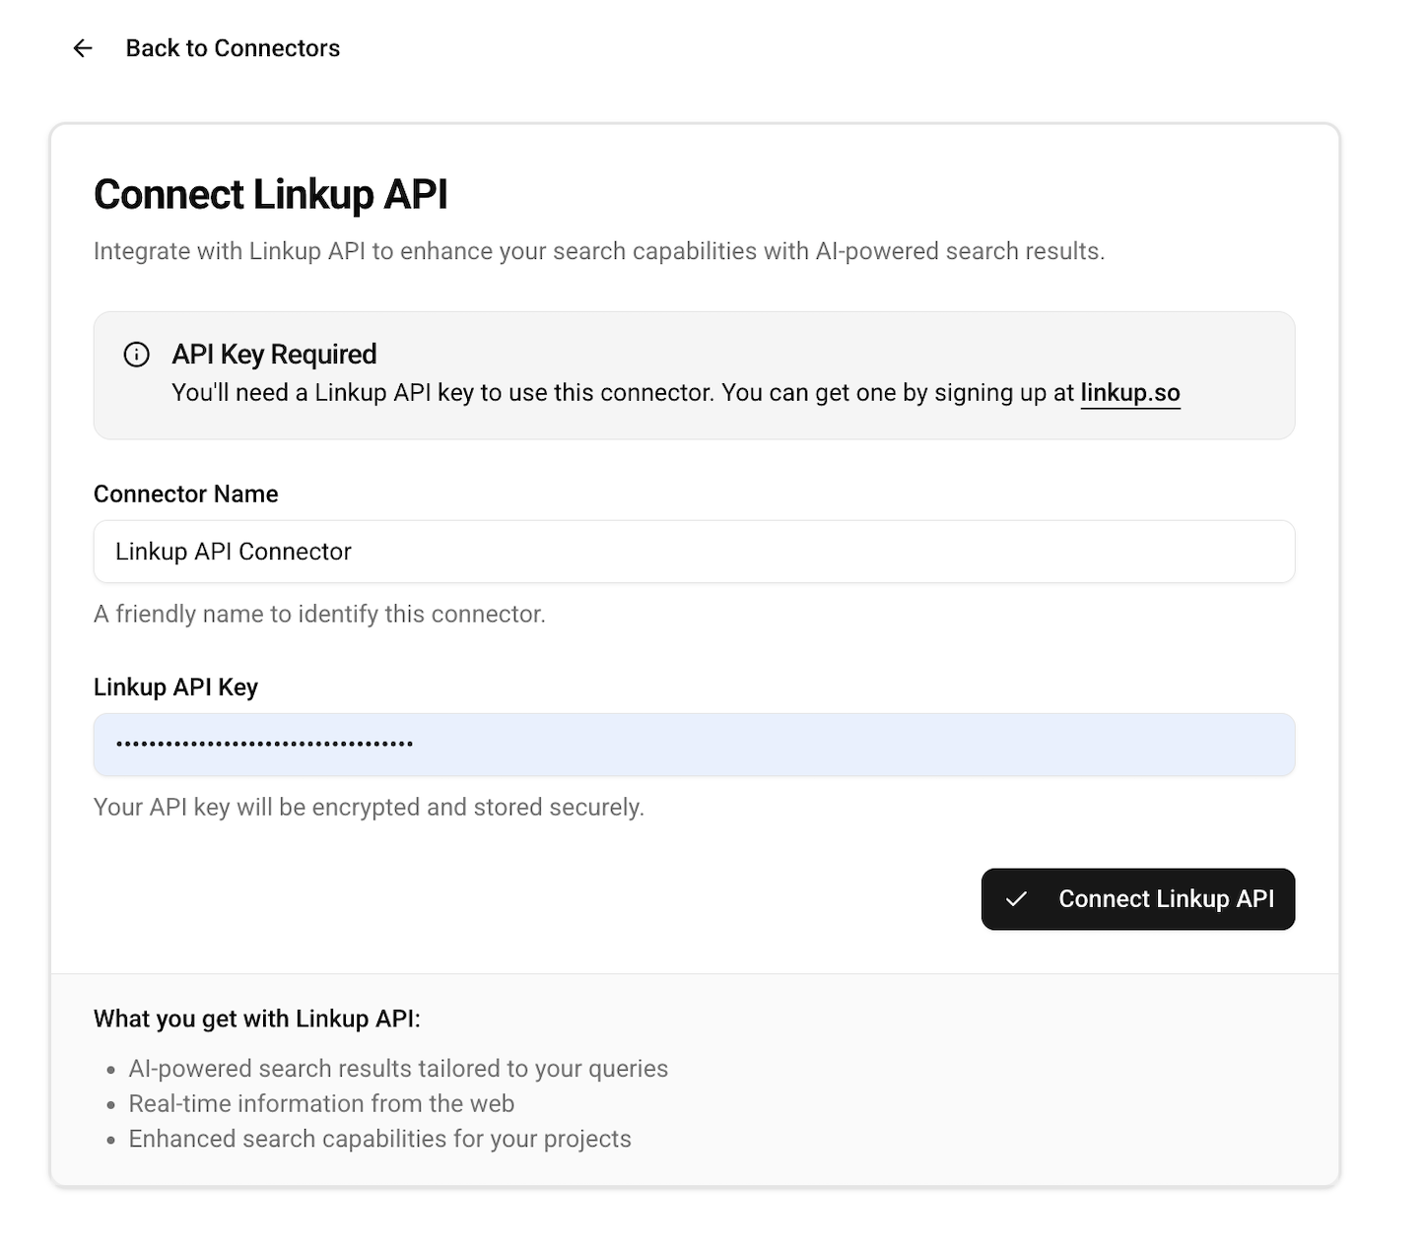Click the Linkup API Key label
The image size is (1423, 1249).
pyautogui.click(x=175, y=687)
